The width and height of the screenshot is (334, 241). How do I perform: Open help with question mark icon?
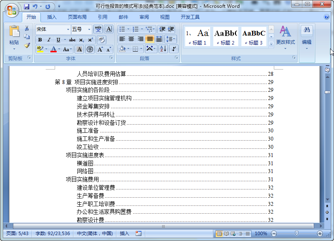(x=326, y=17)
